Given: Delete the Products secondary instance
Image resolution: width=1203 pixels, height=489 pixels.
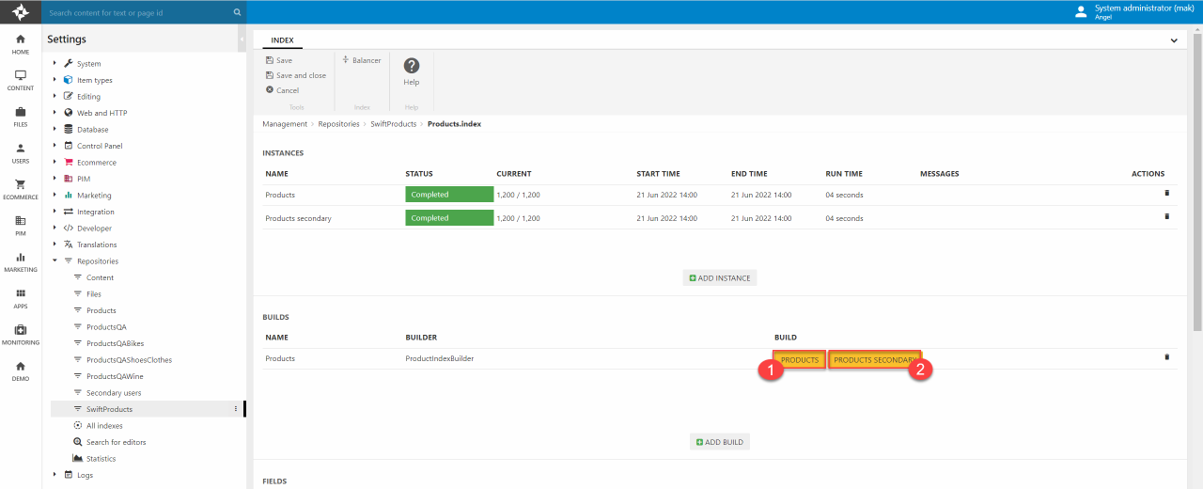Looking at the screenshot, I should tap(1166, 216).
